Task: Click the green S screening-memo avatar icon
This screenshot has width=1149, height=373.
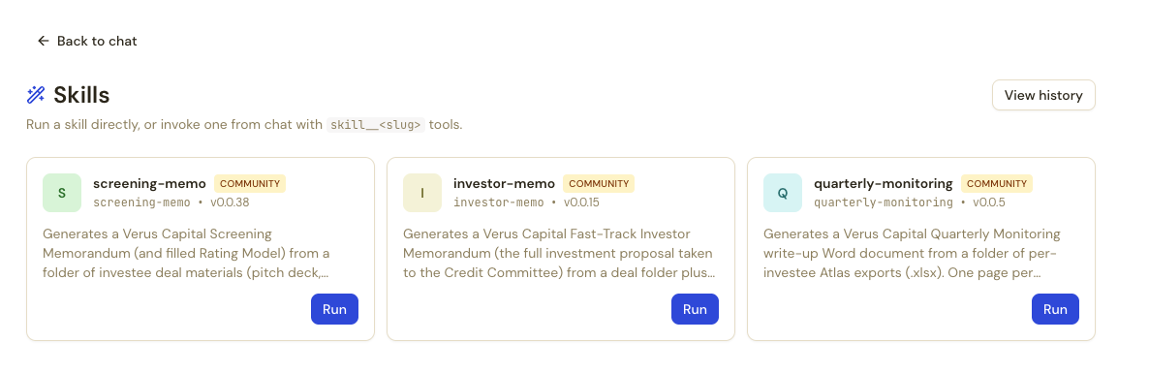Action: point(62,193)
